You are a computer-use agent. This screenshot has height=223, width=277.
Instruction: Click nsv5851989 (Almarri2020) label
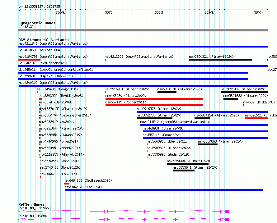click(x=243, y=89)
